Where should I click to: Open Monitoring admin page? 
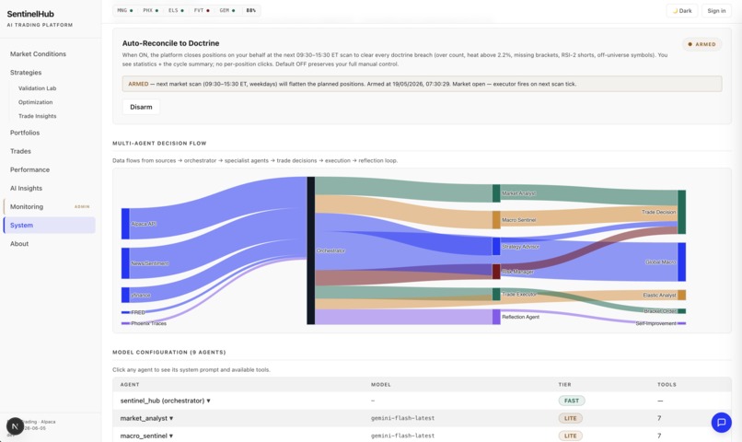pyautogui.click(x=49, y=207)
